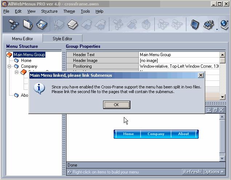The width and height of the screenshot is (231, 180).
Task: Click the properties scrollbar up arrow
Action: (222, 55)
